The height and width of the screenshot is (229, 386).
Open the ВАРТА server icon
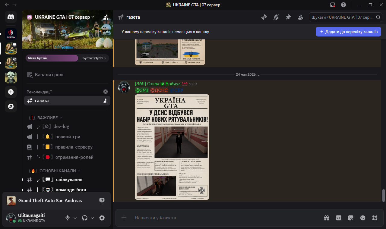11,34
